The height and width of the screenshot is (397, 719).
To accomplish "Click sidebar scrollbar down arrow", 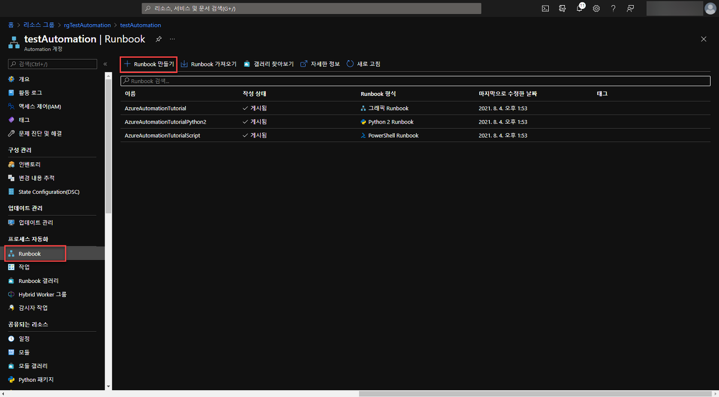I will [x=108, y=386].
